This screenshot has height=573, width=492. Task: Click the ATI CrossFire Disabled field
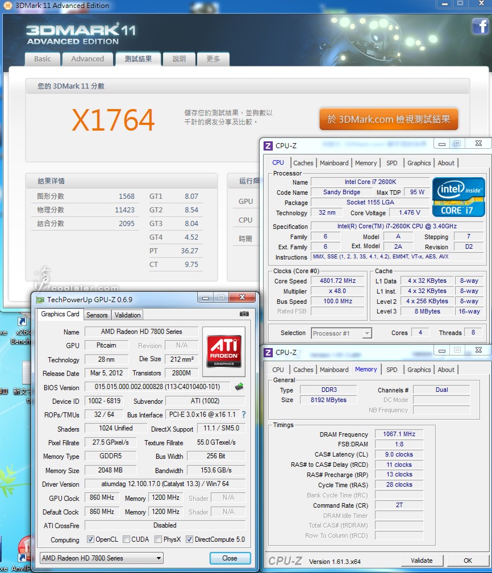click(x=165, y=525)
